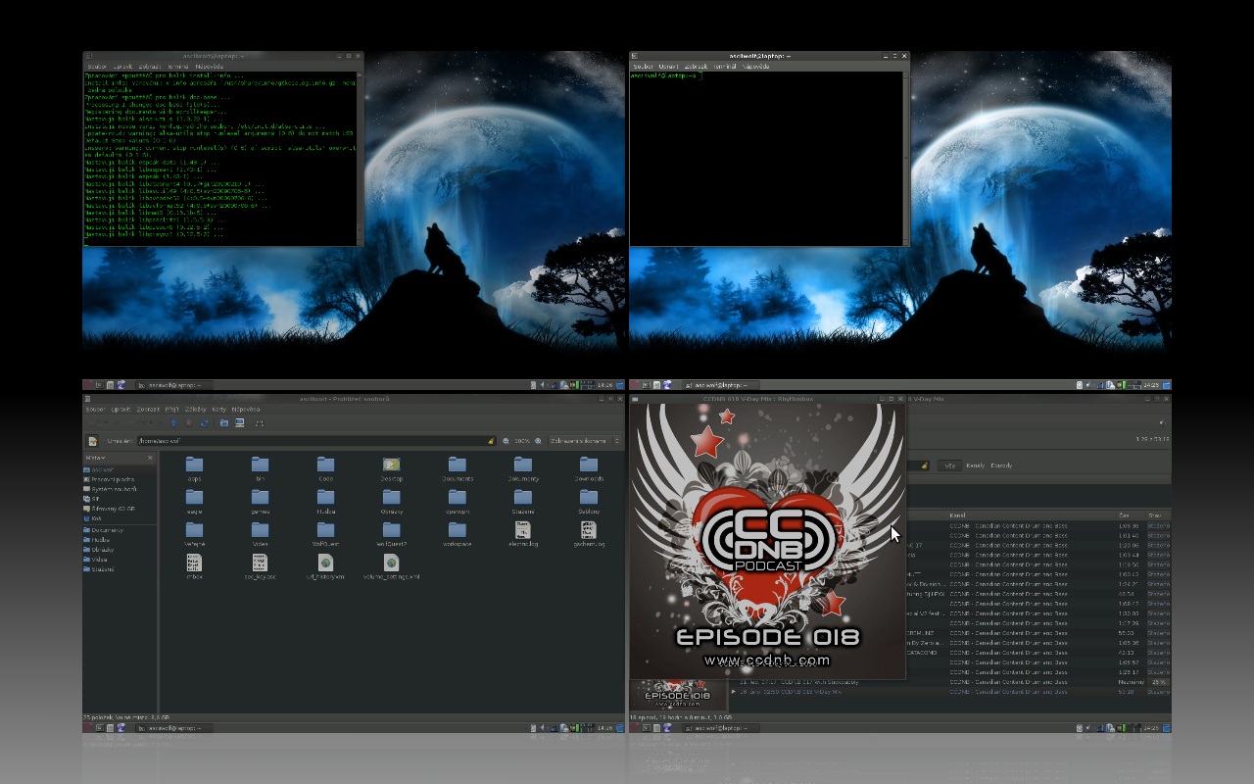Image resolution: width=1254 pixels, height=784 pixels.
Task: Click the left terminal vertical scrollbar
Action: tap(360, 157)
